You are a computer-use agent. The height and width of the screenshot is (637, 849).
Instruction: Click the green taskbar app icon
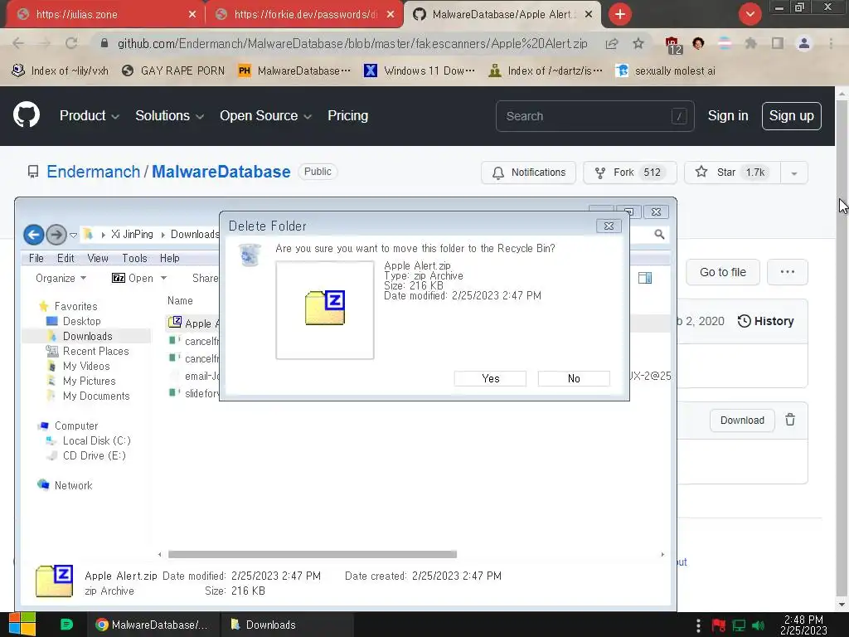[66, 625]
